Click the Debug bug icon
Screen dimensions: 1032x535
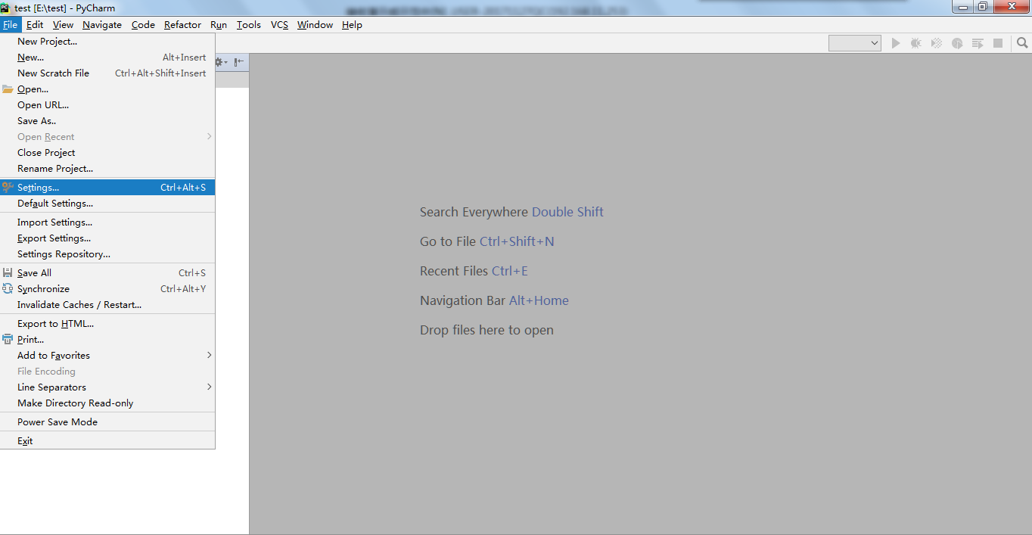[x=916, y=43]
